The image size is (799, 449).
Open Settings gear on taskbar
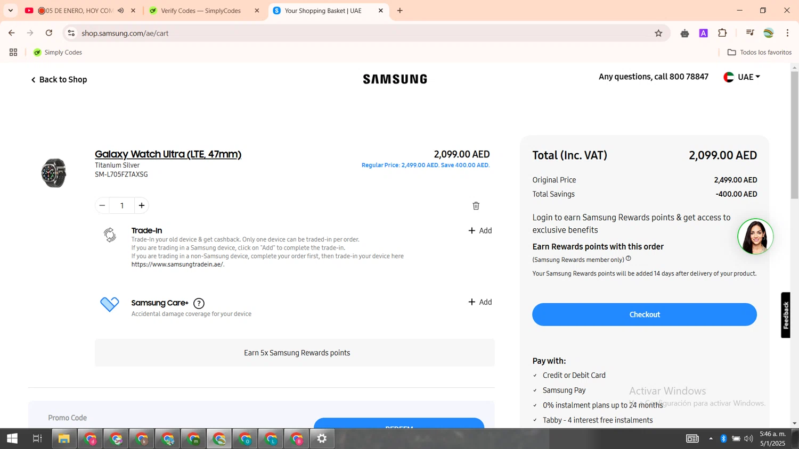pos(322,439)
